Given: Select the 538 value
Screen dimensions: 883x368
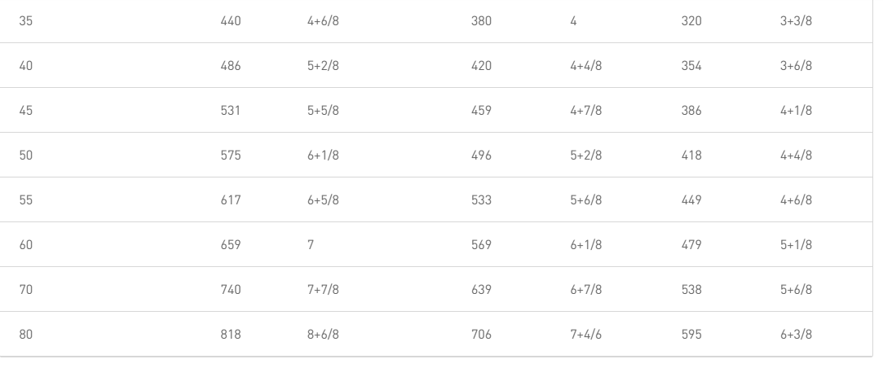Looking at the screenshot, I should click(691, 290).
